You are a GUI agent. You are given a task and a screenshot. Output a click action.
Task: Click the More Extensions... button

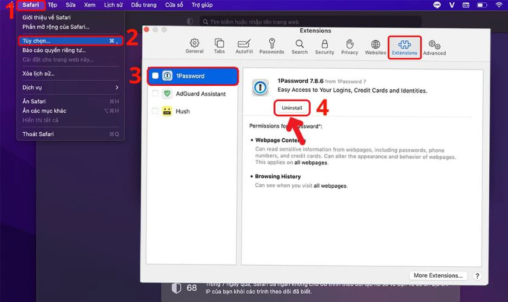click(438, 275)
